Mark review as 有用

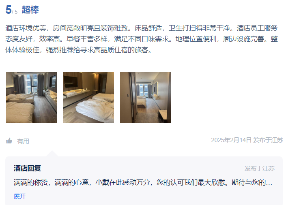tap(23, 141)
